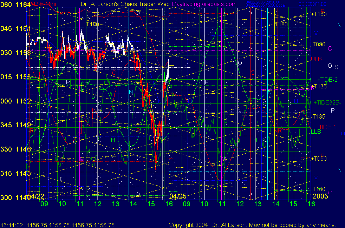Viewport: 345px width, 228px height.
Task: Click the copyright notice for Dr. Al Larson
Action: tap(252, 225)
